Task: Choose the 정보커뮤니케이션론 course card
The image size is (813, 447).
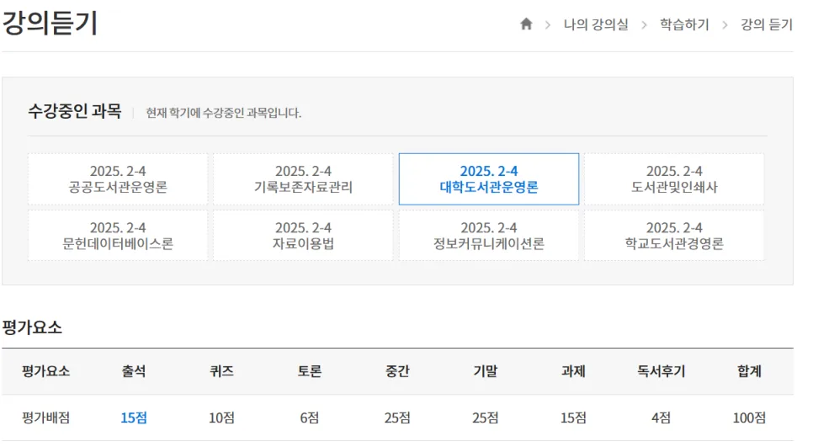Action: [489, 236]
